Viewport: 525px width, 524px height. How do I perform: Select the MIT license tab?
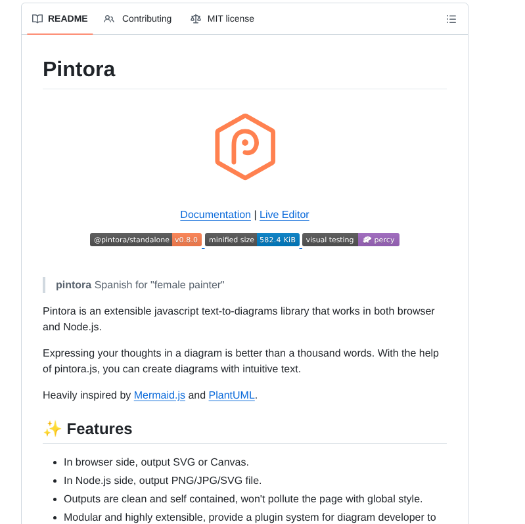tap(231, 19)
